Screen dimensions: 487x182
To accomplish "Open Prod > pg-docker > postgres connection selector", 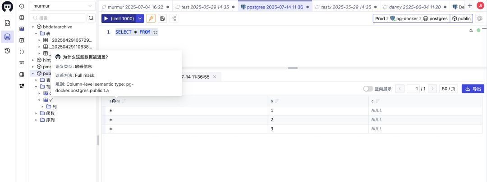I will tap(411, 18).
